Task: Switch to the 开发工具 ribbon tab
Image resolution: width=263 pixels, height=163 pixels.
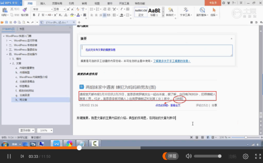Action: [x=124, y=4]
